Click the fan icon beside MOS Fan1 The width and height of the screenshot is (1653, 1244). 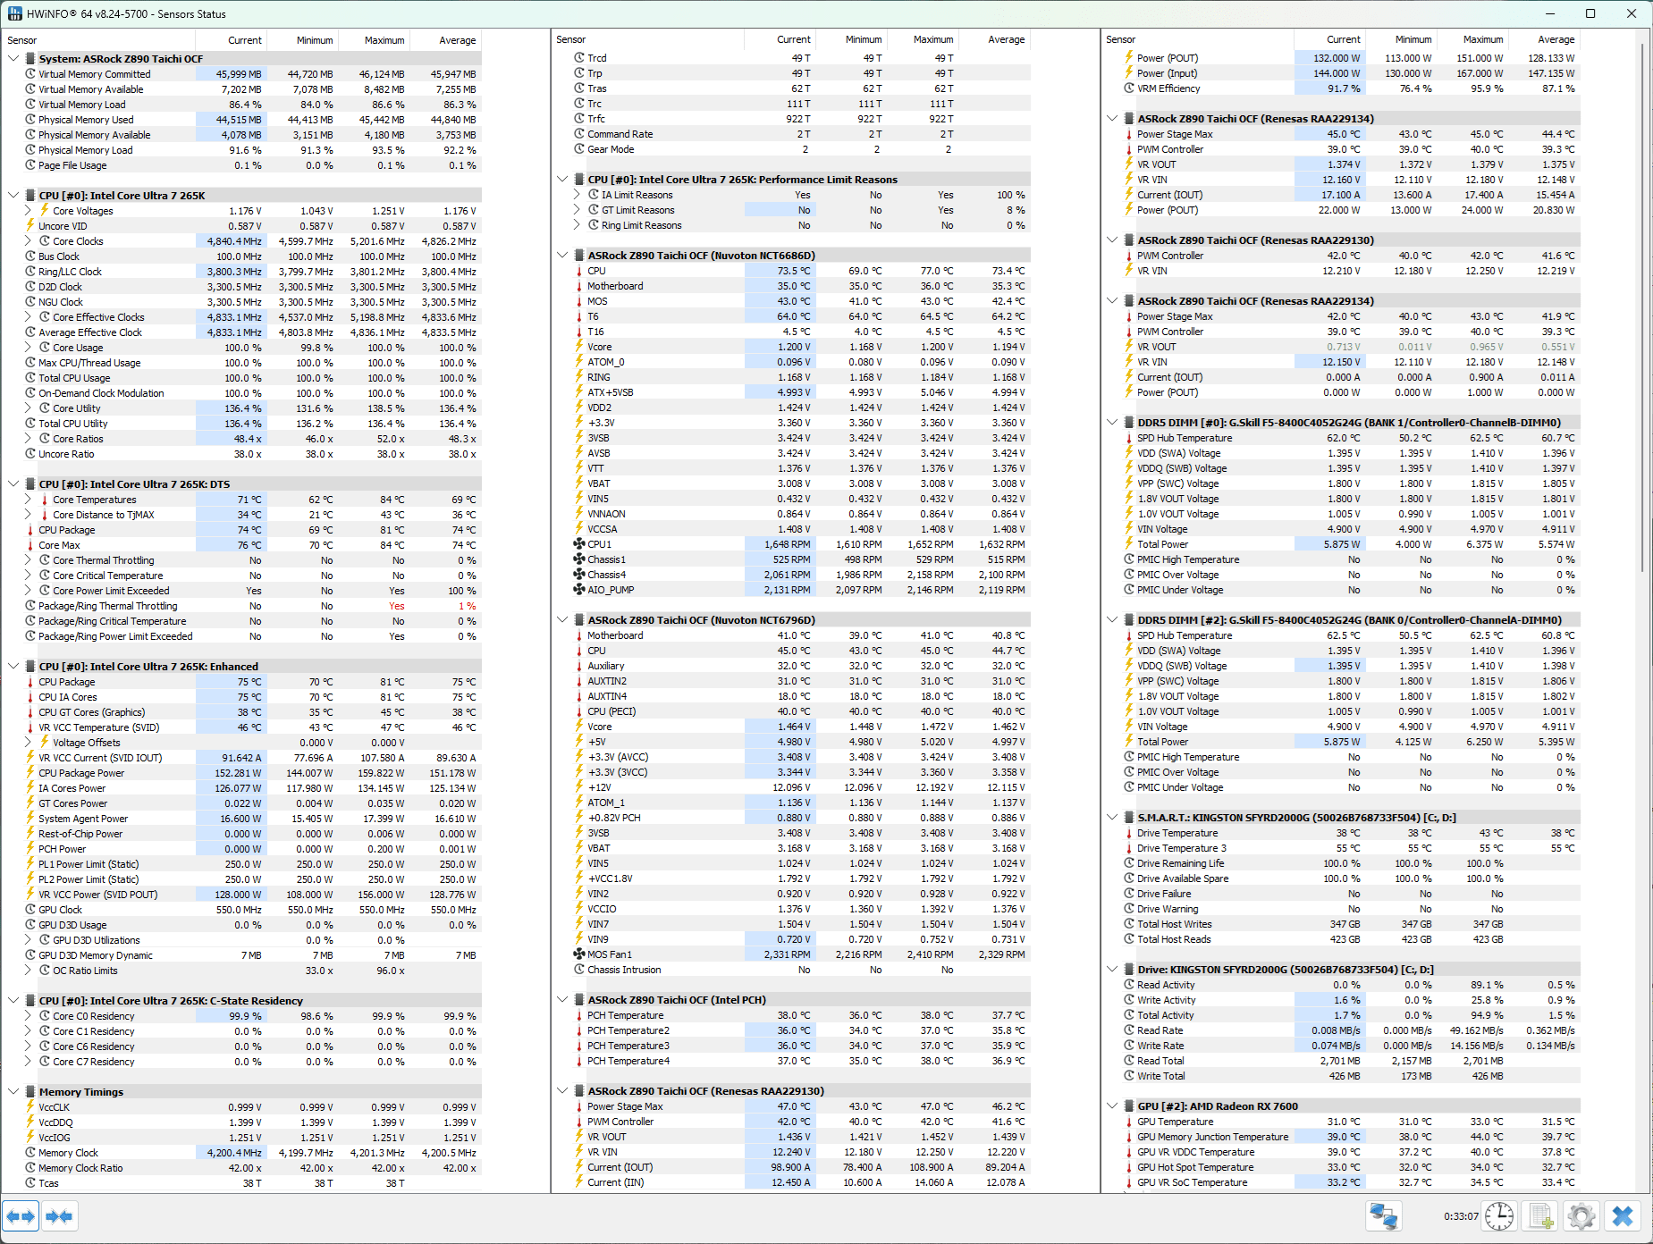pos(579,954)
